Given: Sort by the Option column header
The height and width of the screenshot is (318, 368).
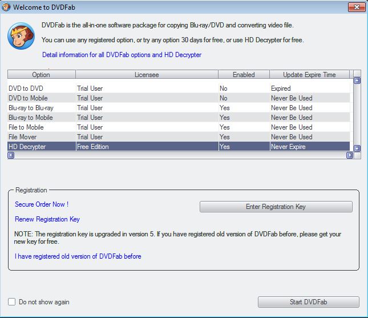Looking at the screenshot, I should coord(41,75).
